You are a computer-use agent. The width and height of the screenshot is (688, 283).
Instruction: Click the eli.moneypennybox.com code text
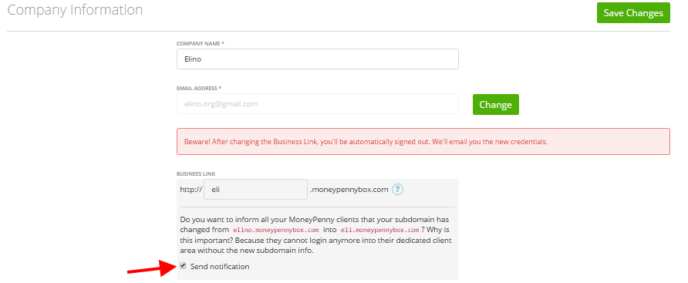click(380, 230)
